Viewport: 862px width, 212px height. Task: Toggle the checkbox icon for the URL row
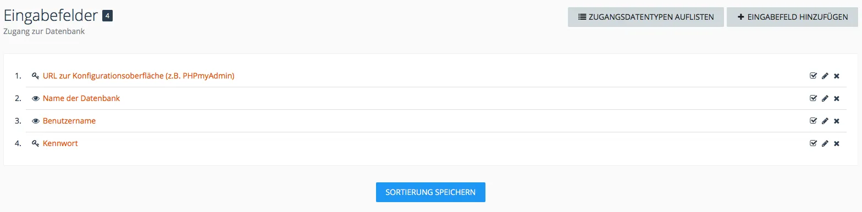tap(814, 76)
